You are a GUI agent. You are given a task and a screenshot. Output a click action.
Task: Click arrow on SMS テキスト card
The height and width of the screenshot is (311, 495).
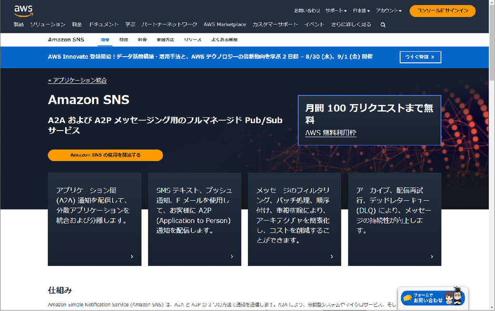(232, 256)
